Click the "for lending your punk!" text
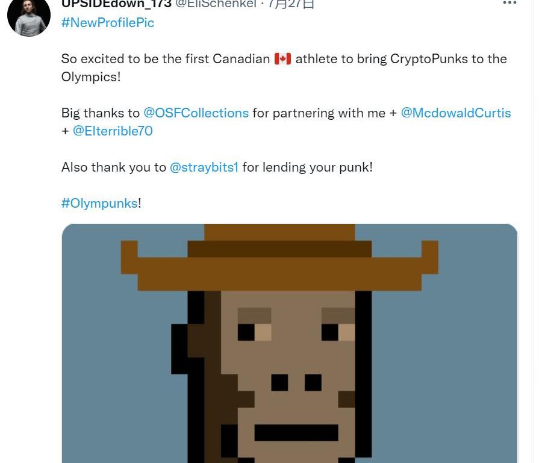This screenshot has width=539, height=463. pyautogui.click(x=308, y=167)
